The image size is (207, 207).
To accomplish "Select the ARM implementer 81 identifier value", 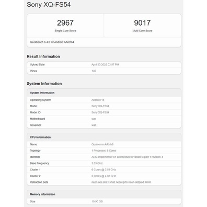I will click(127, 157).
